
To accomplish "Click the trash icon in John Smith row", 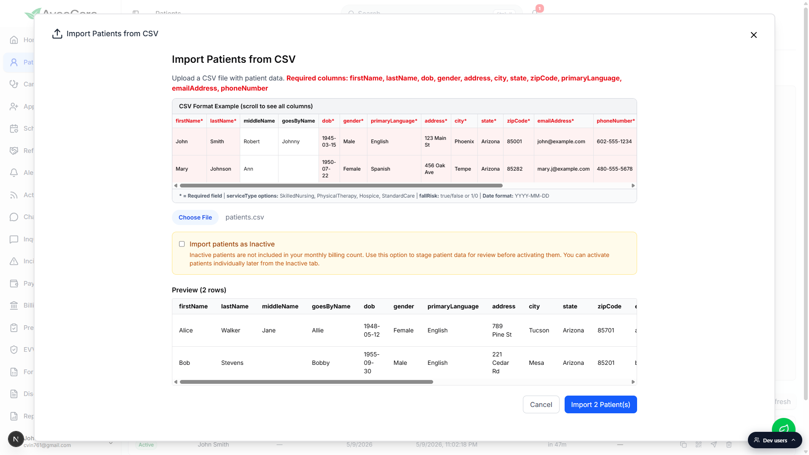I will (729, 444).
